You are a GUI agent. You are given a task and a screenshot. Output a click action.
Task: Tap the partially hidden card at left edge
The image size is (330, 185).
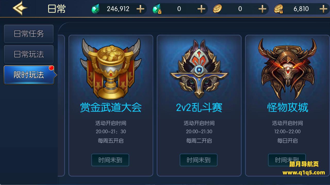pos(61,106)
